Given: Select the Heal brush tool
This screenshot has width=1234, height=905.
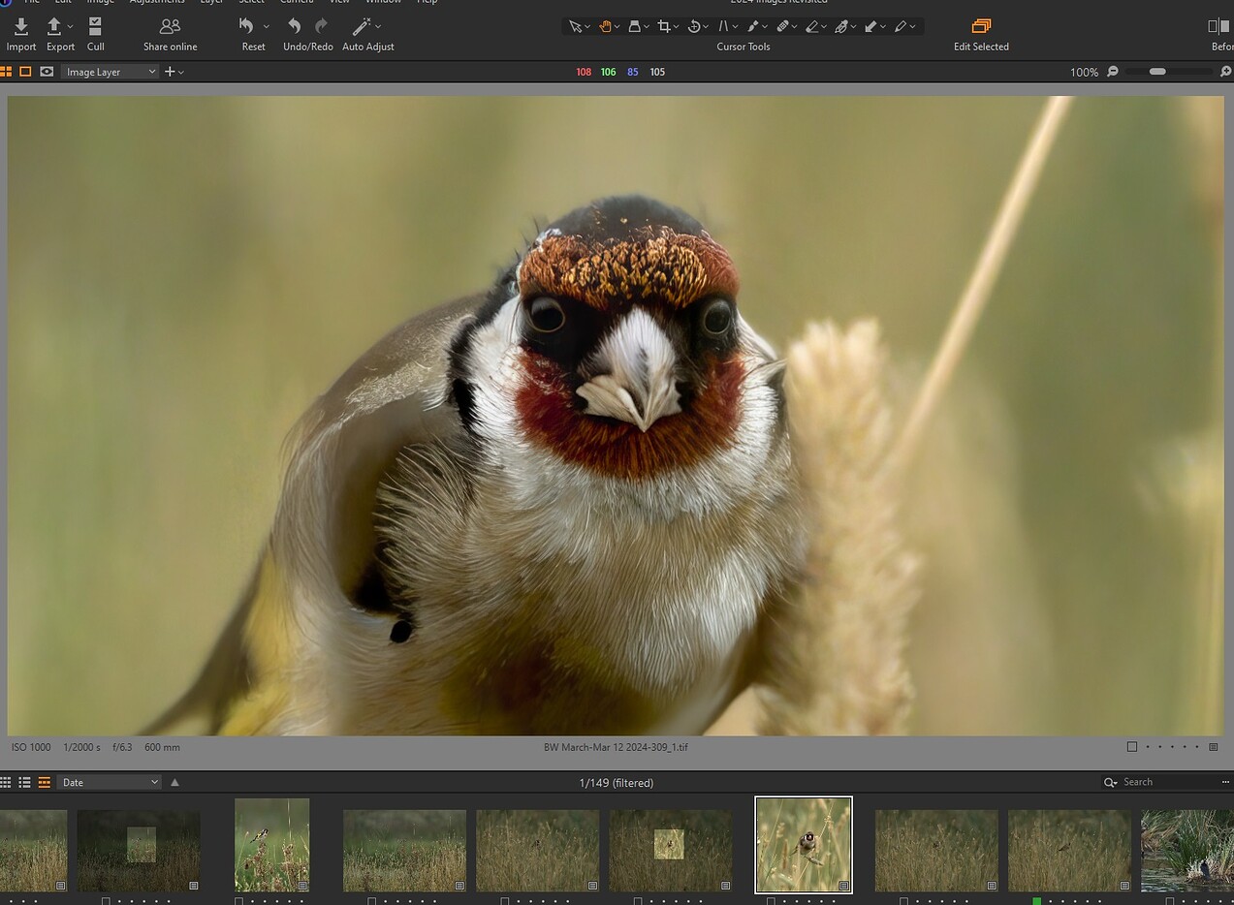Looking at the screenshot, I should point(785,26).
